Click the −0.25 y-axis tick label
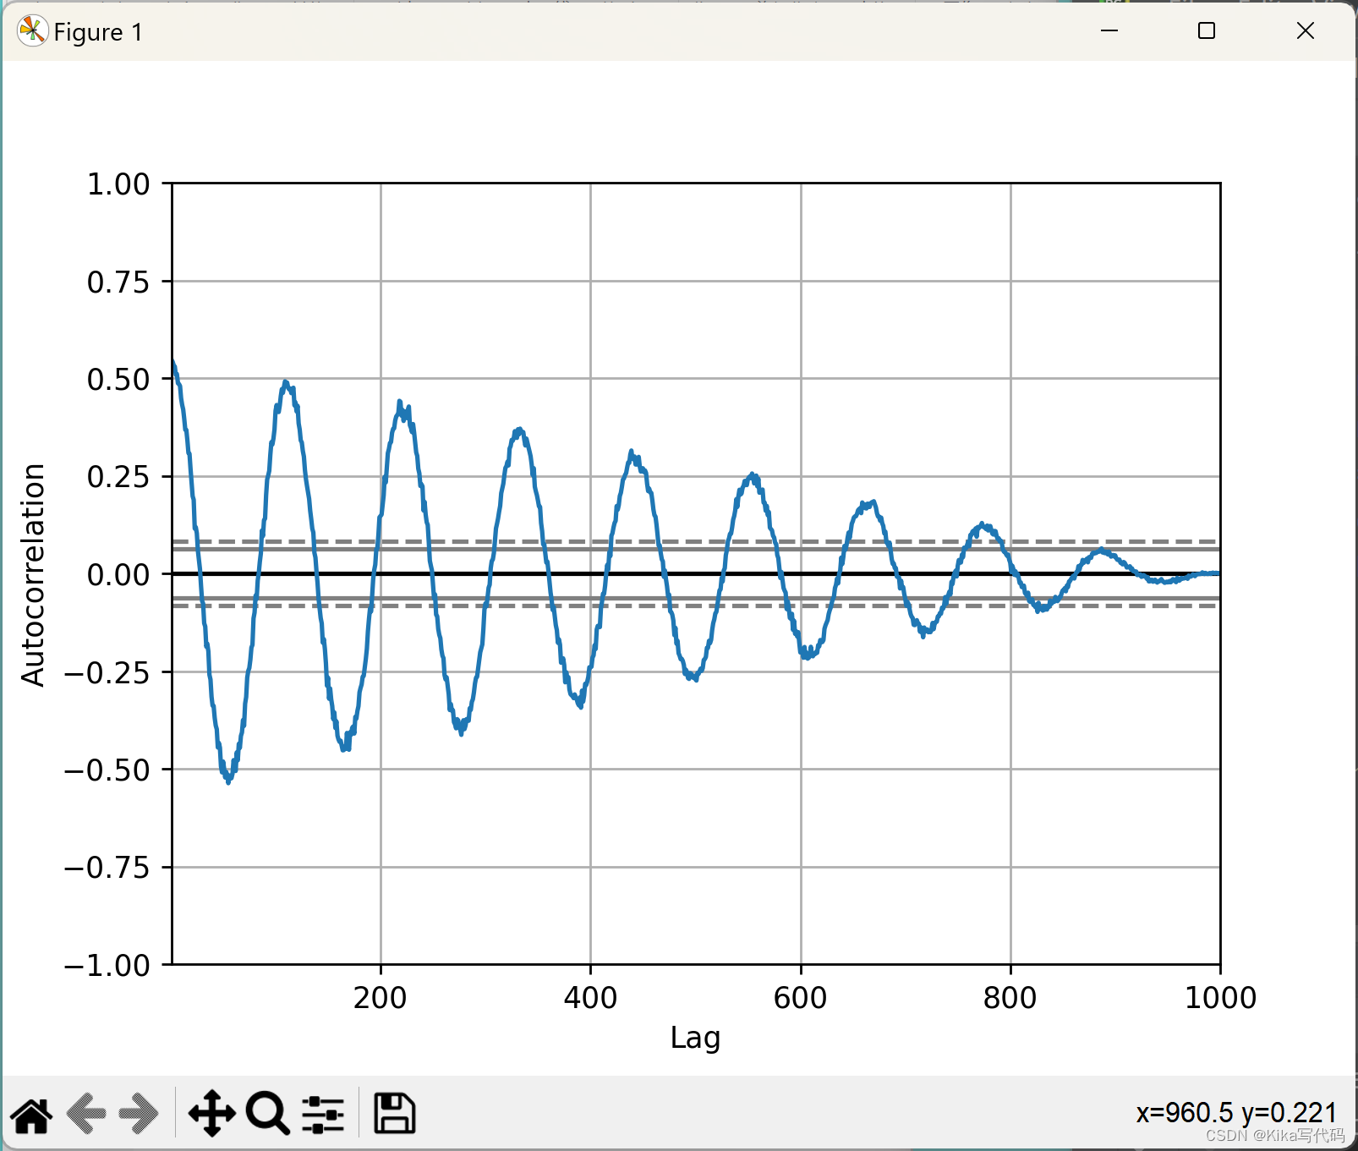Screen dimensions: 1358x1151 coord(107,672)
